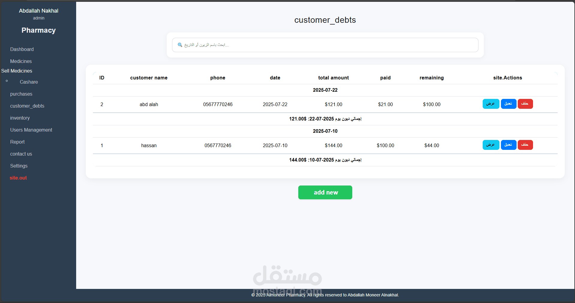The height and width of the screenshot is (303, 575).
Task: Open the Cashare sub-item
Action: click(29, 82)
